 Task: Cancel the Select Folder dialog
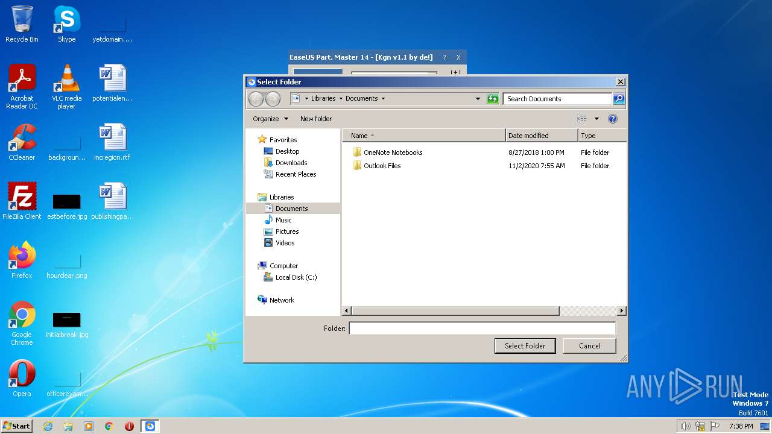tap(589, 346)
